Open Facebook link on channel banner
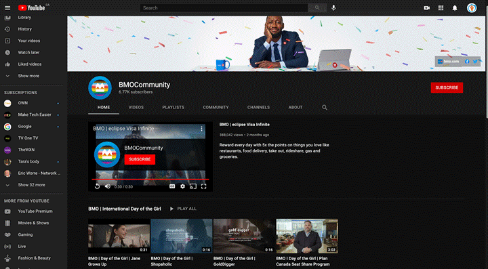Image resolution: width=488 pixels, height=269 pixels. (x=467, y=62)
